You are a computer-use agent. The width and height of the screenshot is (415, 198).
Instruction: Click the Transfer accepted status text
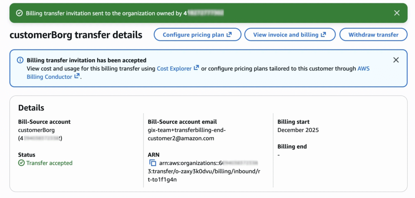(x=49, y=163)
